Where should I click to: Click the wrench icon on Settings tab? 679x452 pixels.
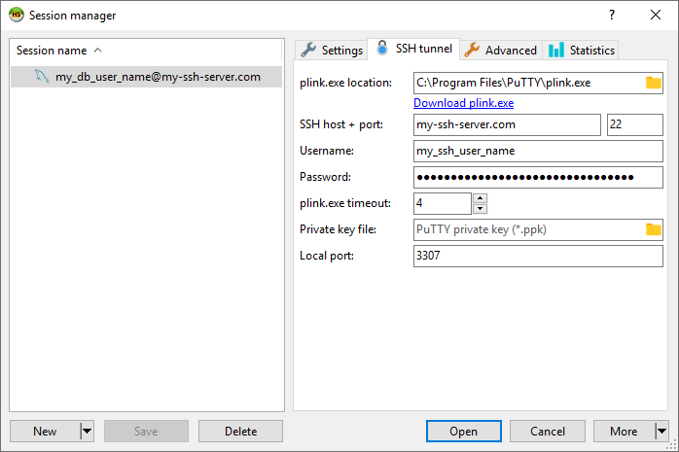click(308, 51)
